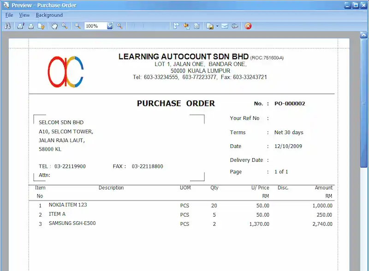Click the ITEM A description
369x271 pixels.
point(57,214)
